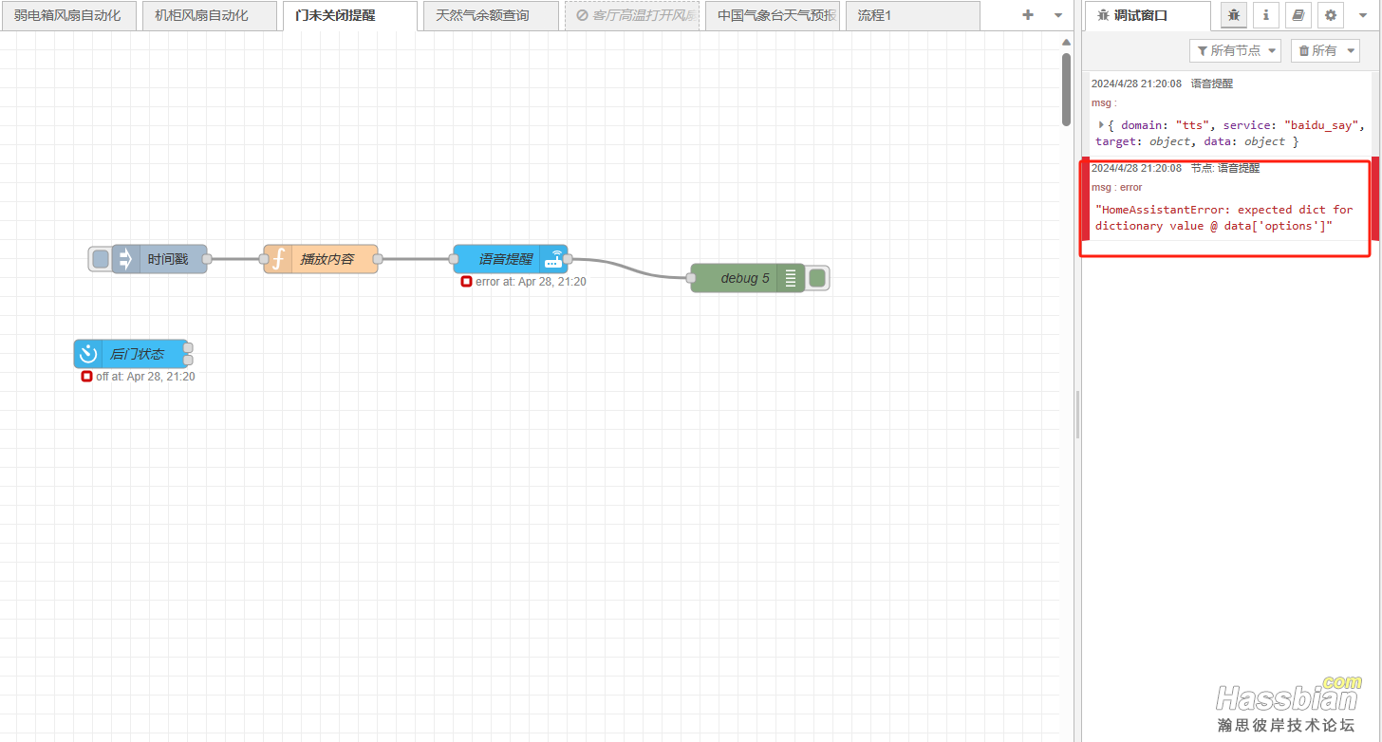Click the 时间戳 node output port
This screenshot has width=1382, height=742.
(207, 259)
